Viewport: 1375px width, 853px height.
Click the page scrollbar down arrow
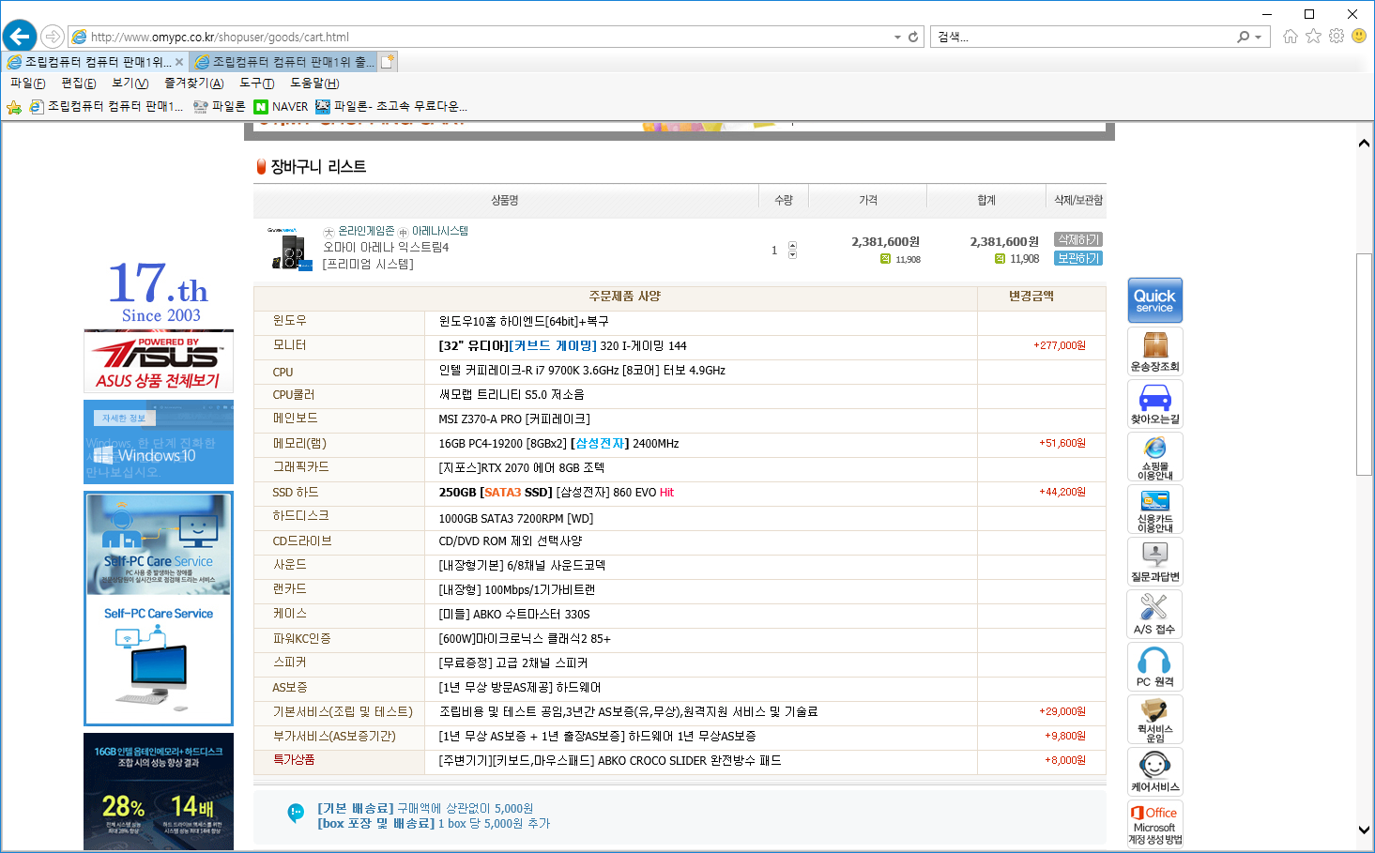tap(1364, 830)
